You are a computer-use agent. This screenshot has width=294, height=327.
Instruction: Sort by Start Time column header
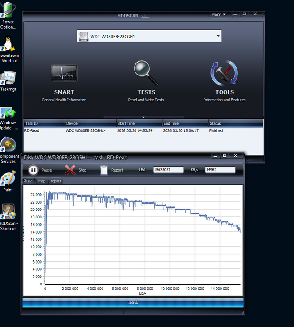point(139,123)
